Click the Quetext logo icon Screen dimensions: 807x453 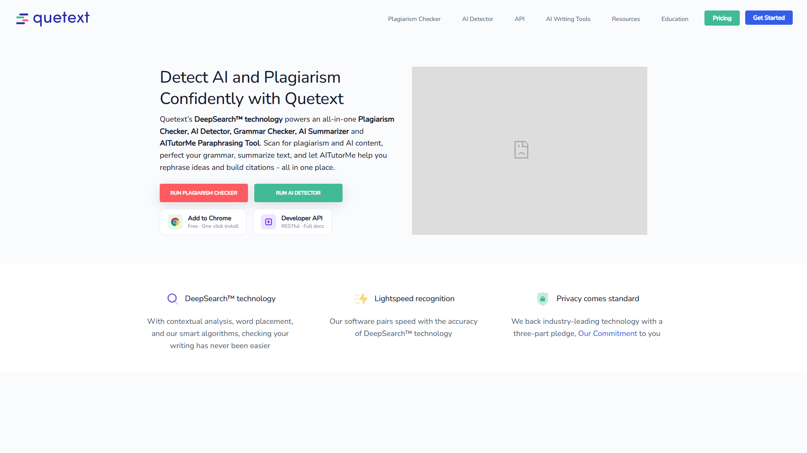pyautogui.click(x=22, y=19)
